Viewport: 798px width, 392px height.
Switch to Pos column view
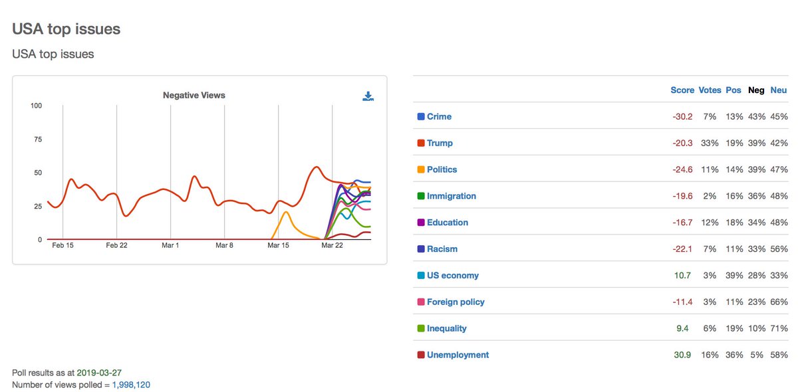point(733,90)
